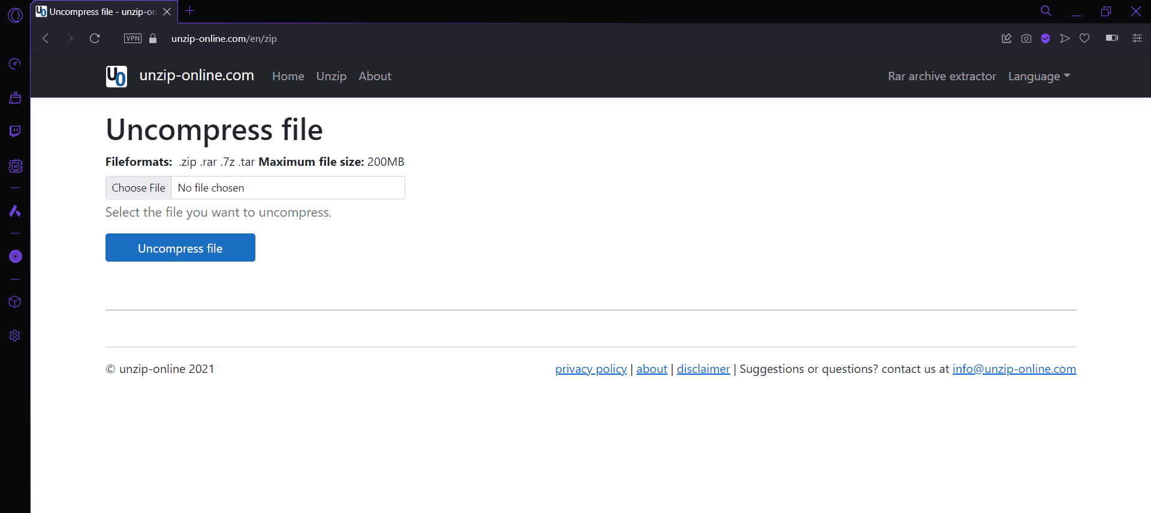Click the address bar URL
The width and height of the screenshot is (1151, 513).
[224, 38]
